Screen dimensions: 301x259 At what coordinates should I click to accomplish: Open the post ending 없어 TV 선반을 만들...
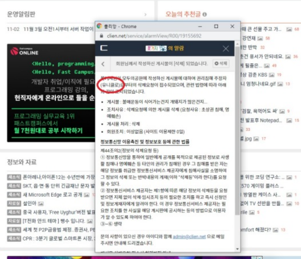[x=262, y=203]
